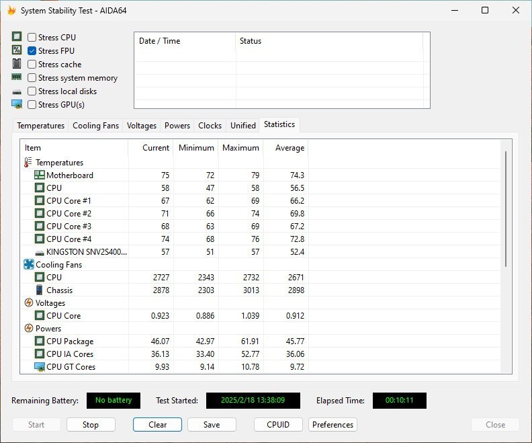
Task: Click the Motherboard temperature icon
Action: point(40,175)
